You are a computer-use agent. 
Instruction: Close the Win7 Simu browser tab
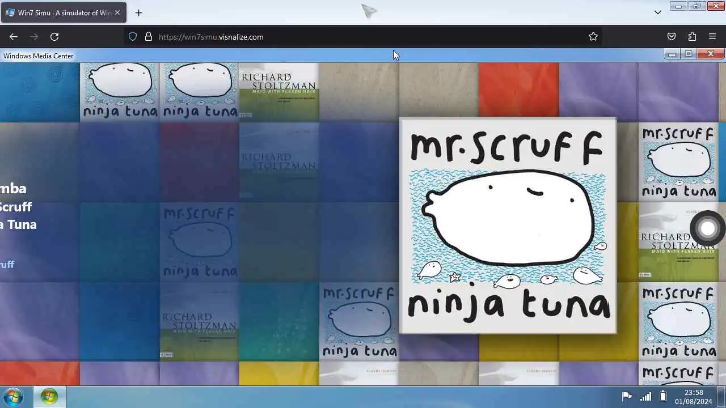point(117,12)
